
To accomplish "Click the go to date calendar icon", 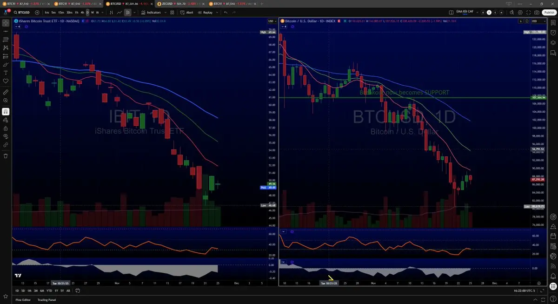I will coord(77,290).
